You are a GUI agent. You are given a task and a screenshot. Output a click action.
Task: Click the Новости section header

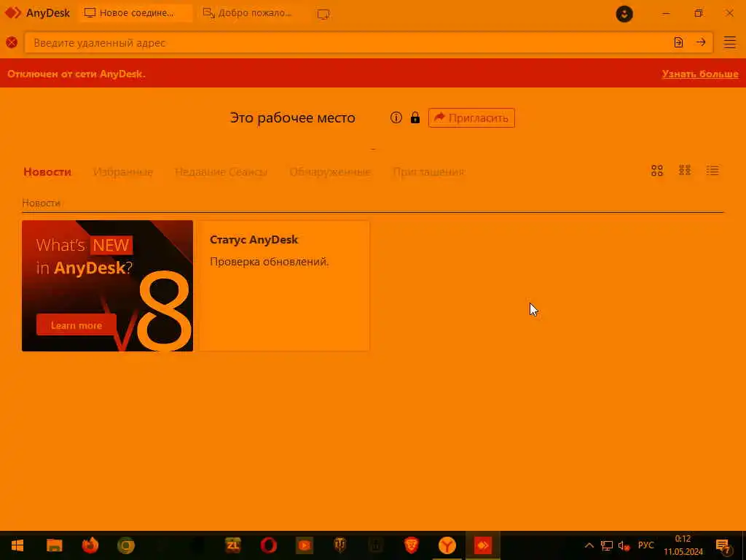click(42, 203)
